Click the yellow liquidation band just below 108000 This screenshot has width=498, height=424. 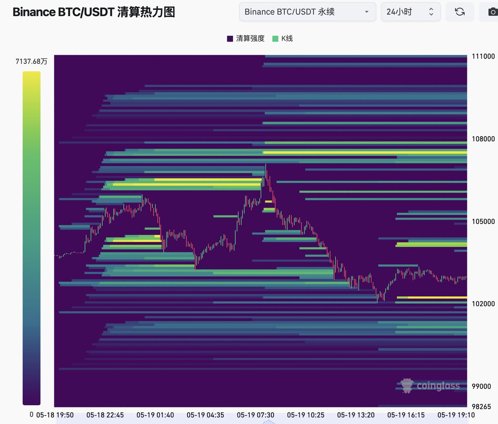click(365, 153)
